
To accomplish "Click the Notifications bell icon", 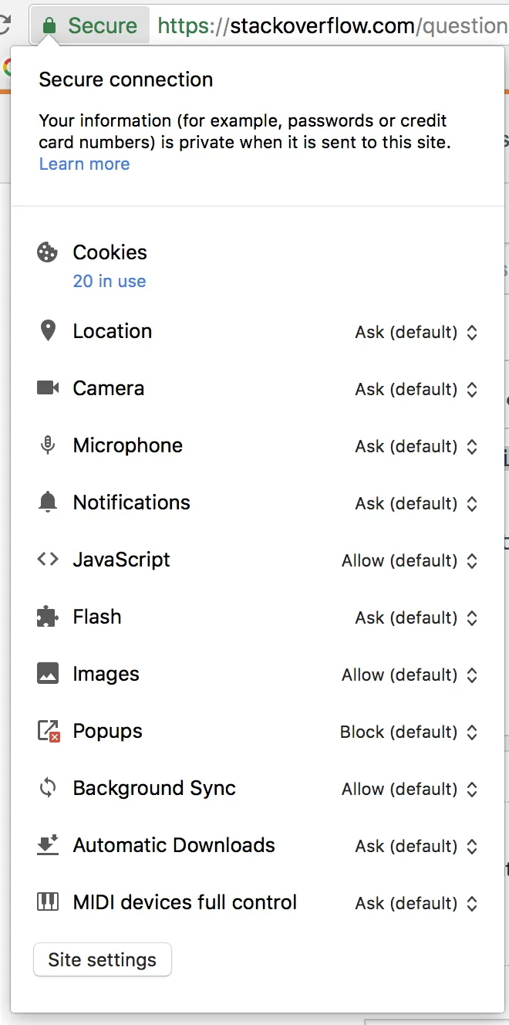I will click(48, 502).
